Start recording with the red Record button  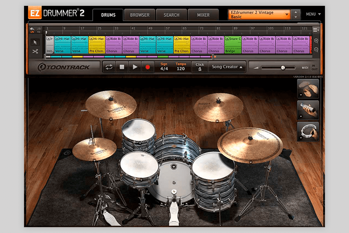tap(147, 67)
